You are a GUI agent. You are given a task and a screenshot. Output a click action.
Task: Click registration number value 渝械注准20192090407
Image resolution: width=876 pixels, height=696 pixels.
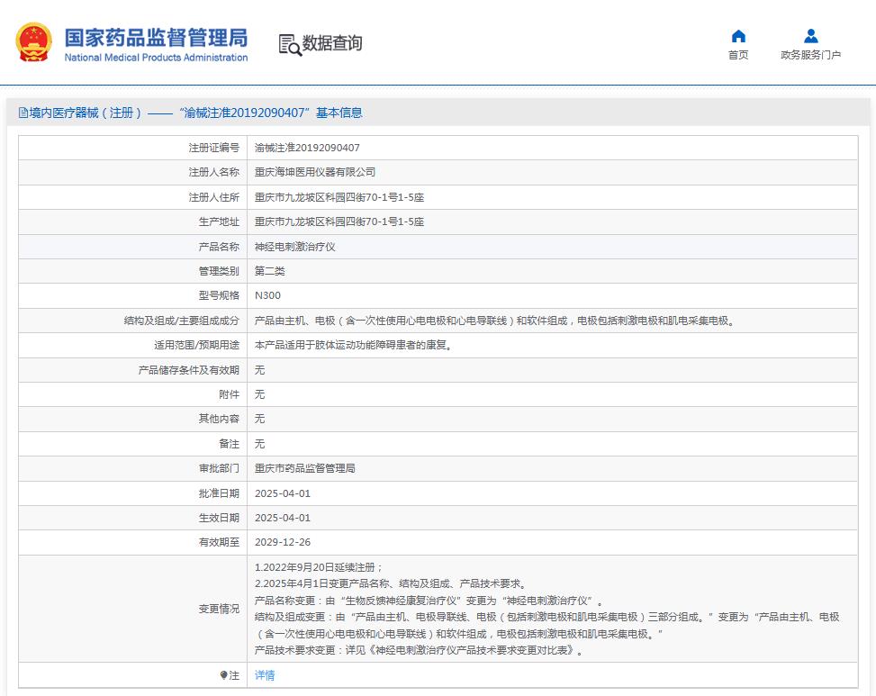click(307, 148)
